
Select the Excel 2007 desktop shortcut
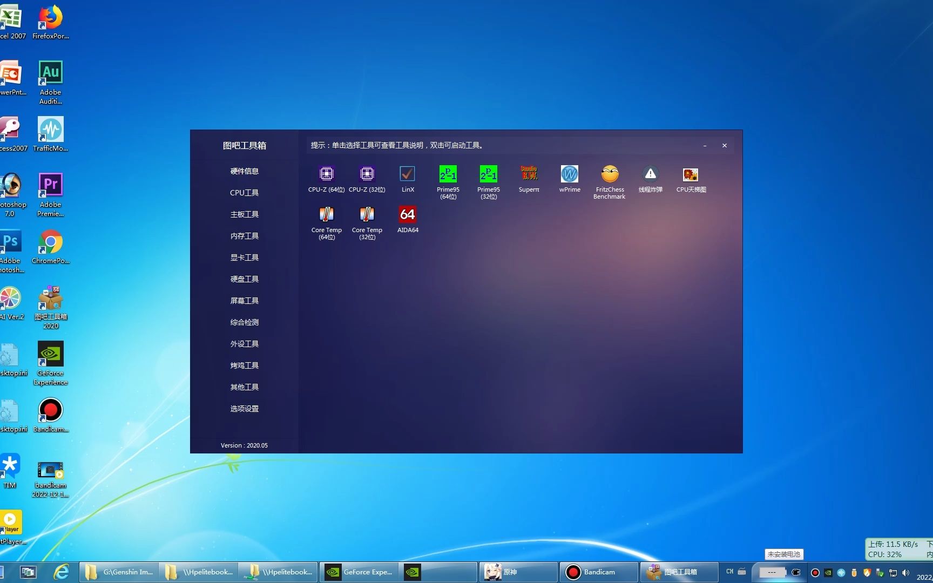tap(12, 22)
